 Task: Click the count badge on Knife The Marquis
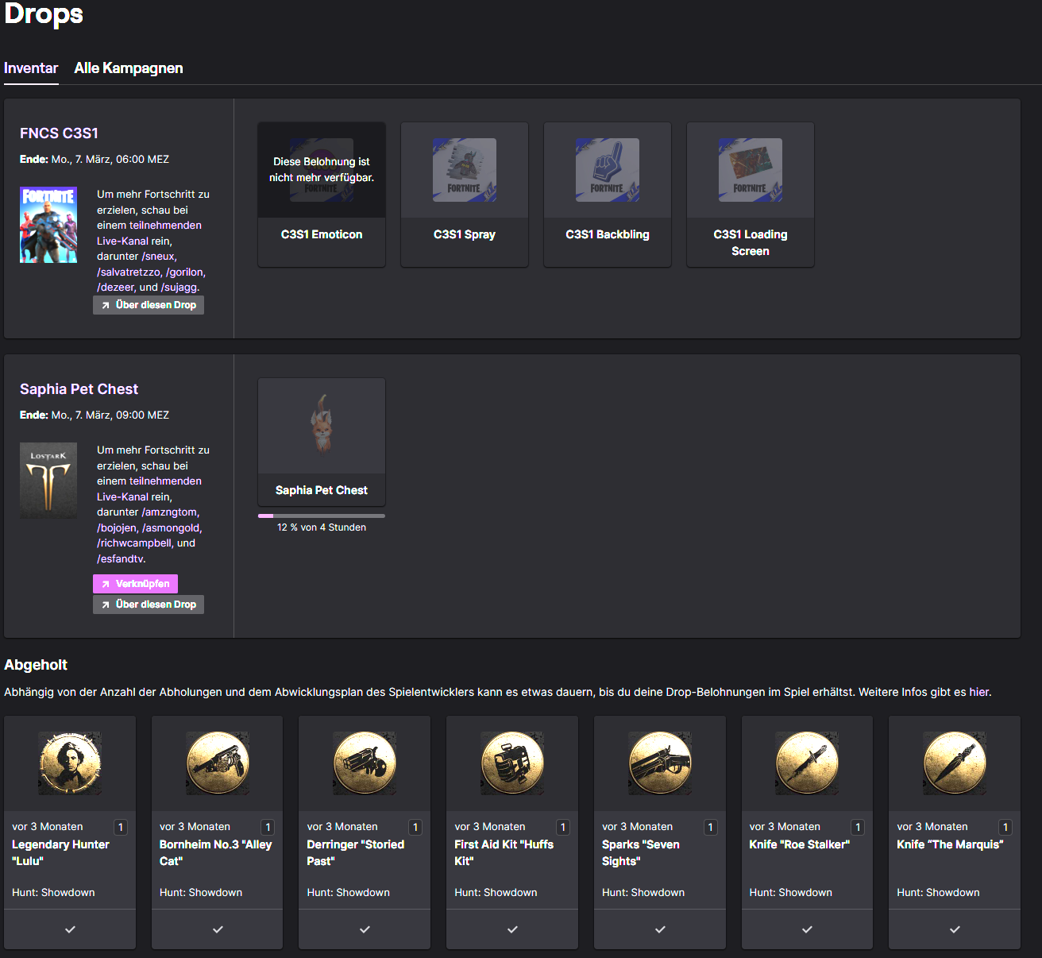tap(1005, 827)
